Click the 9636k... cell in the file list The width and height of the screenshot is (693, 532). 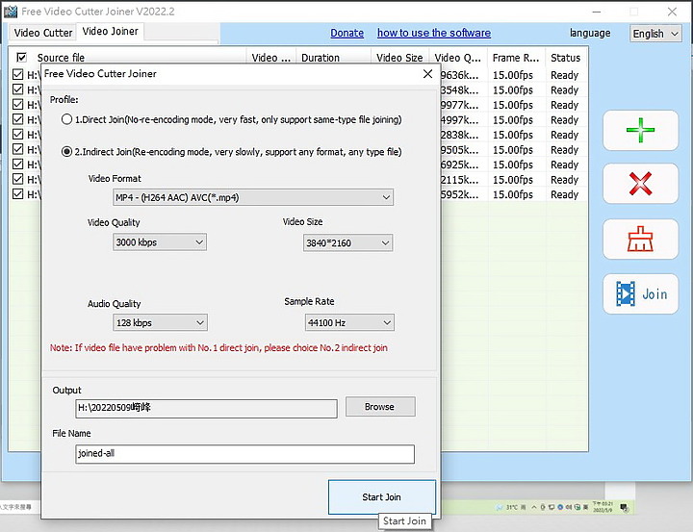click(x=460, y=75)
